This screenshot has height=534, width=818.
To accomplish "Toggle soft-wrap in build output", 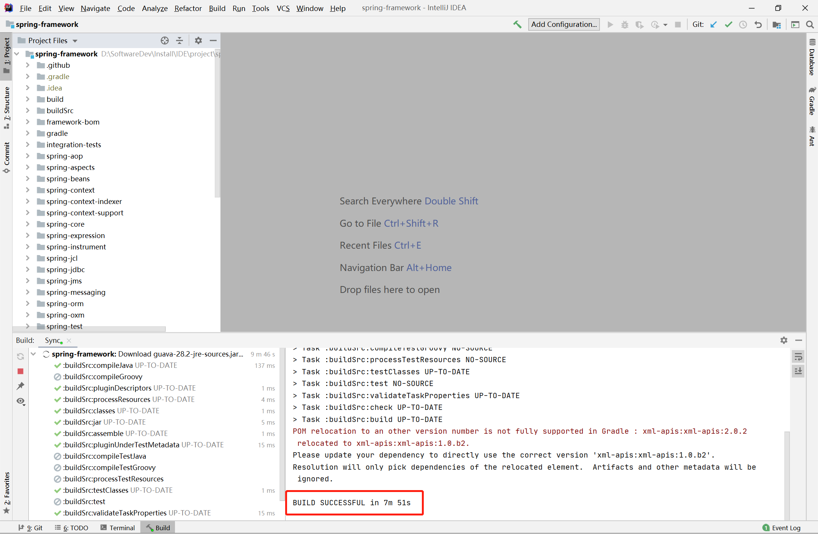I will coord(798,357).
